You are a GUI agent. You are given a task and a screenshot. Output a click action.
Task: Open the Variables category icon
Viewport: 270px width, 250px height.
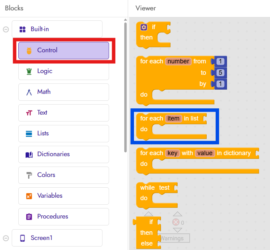click(29, 196)
